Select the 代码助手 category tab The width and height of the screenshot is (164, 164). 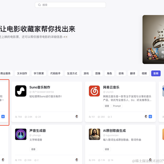pyautogui.click(x=55, y=73)
